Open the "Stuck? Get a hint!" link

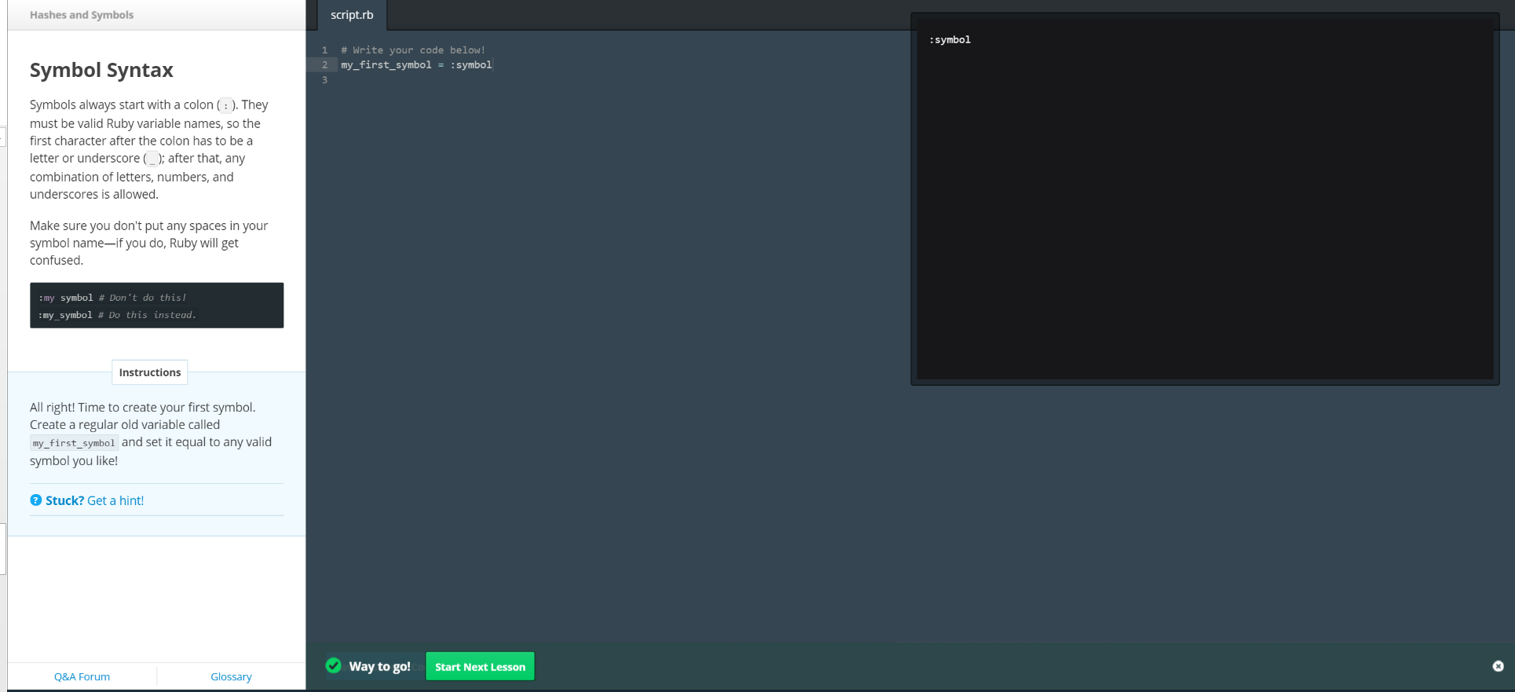pos(94,500)
